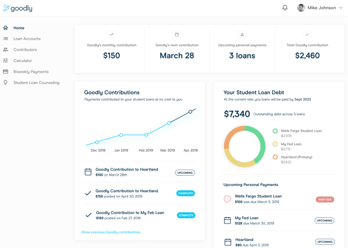Click the Loan Accounts sidebar icon
Image resolution: width=348 pixels, height=248 pixels.
[x=5, y=38]
